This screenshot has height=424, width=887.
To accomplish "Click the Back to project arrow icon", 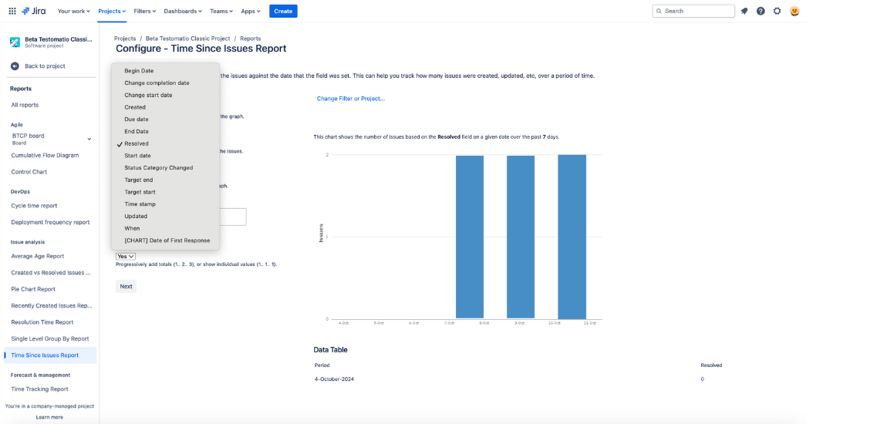I will coord(15,66).
